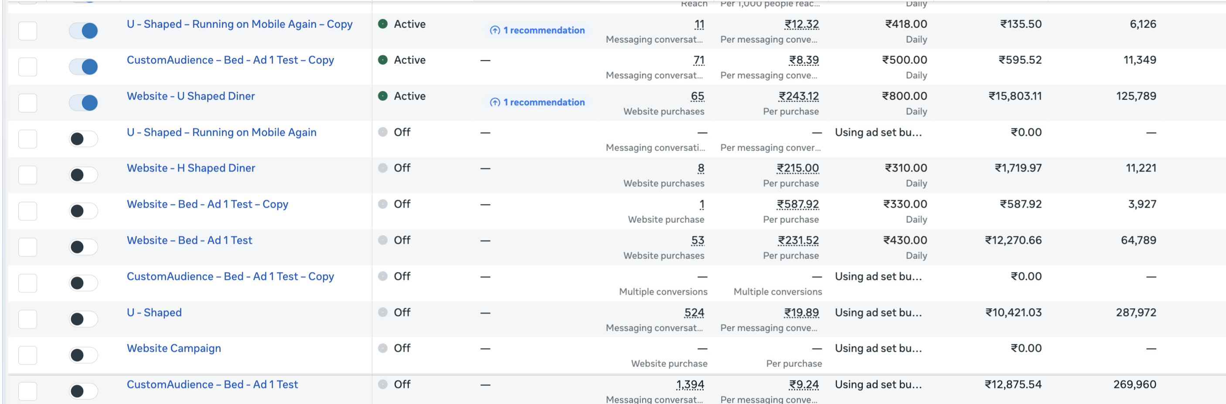Open Website - U Shaped Diner campaign link
1226x404 pixels.
point(191,97)
